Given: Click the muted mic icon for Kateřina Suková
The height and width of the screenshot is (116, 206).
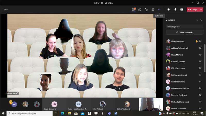Looking at the screenshot, I should (200, 62).
